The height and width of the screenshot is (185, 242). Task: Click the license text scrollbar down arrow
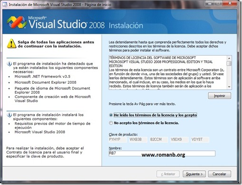point(229,87)
